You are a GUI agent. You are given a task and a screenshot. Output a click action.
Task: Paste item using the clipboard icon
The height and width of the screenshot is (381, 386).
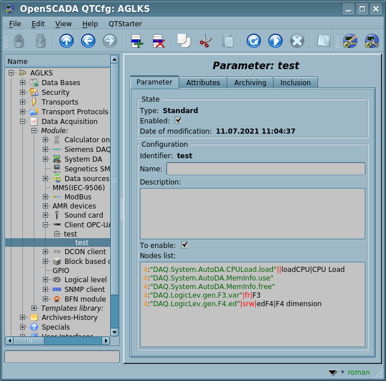227,41
